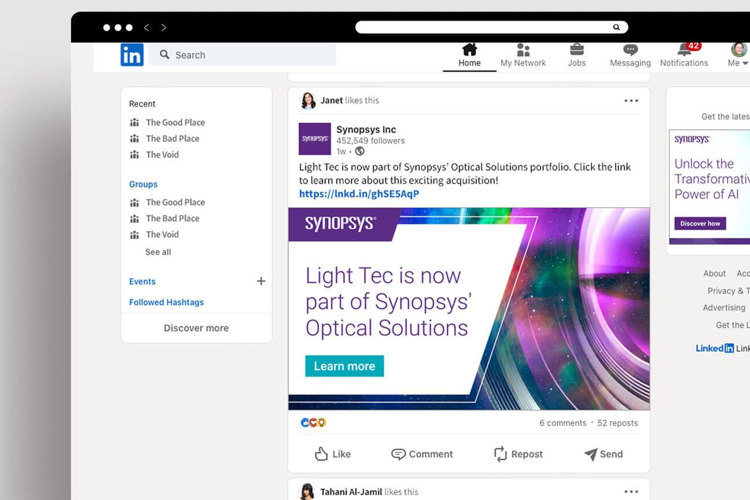Click the LinkedIn logo icon
This screenshot has width=750, height=500.
(132, 55)
